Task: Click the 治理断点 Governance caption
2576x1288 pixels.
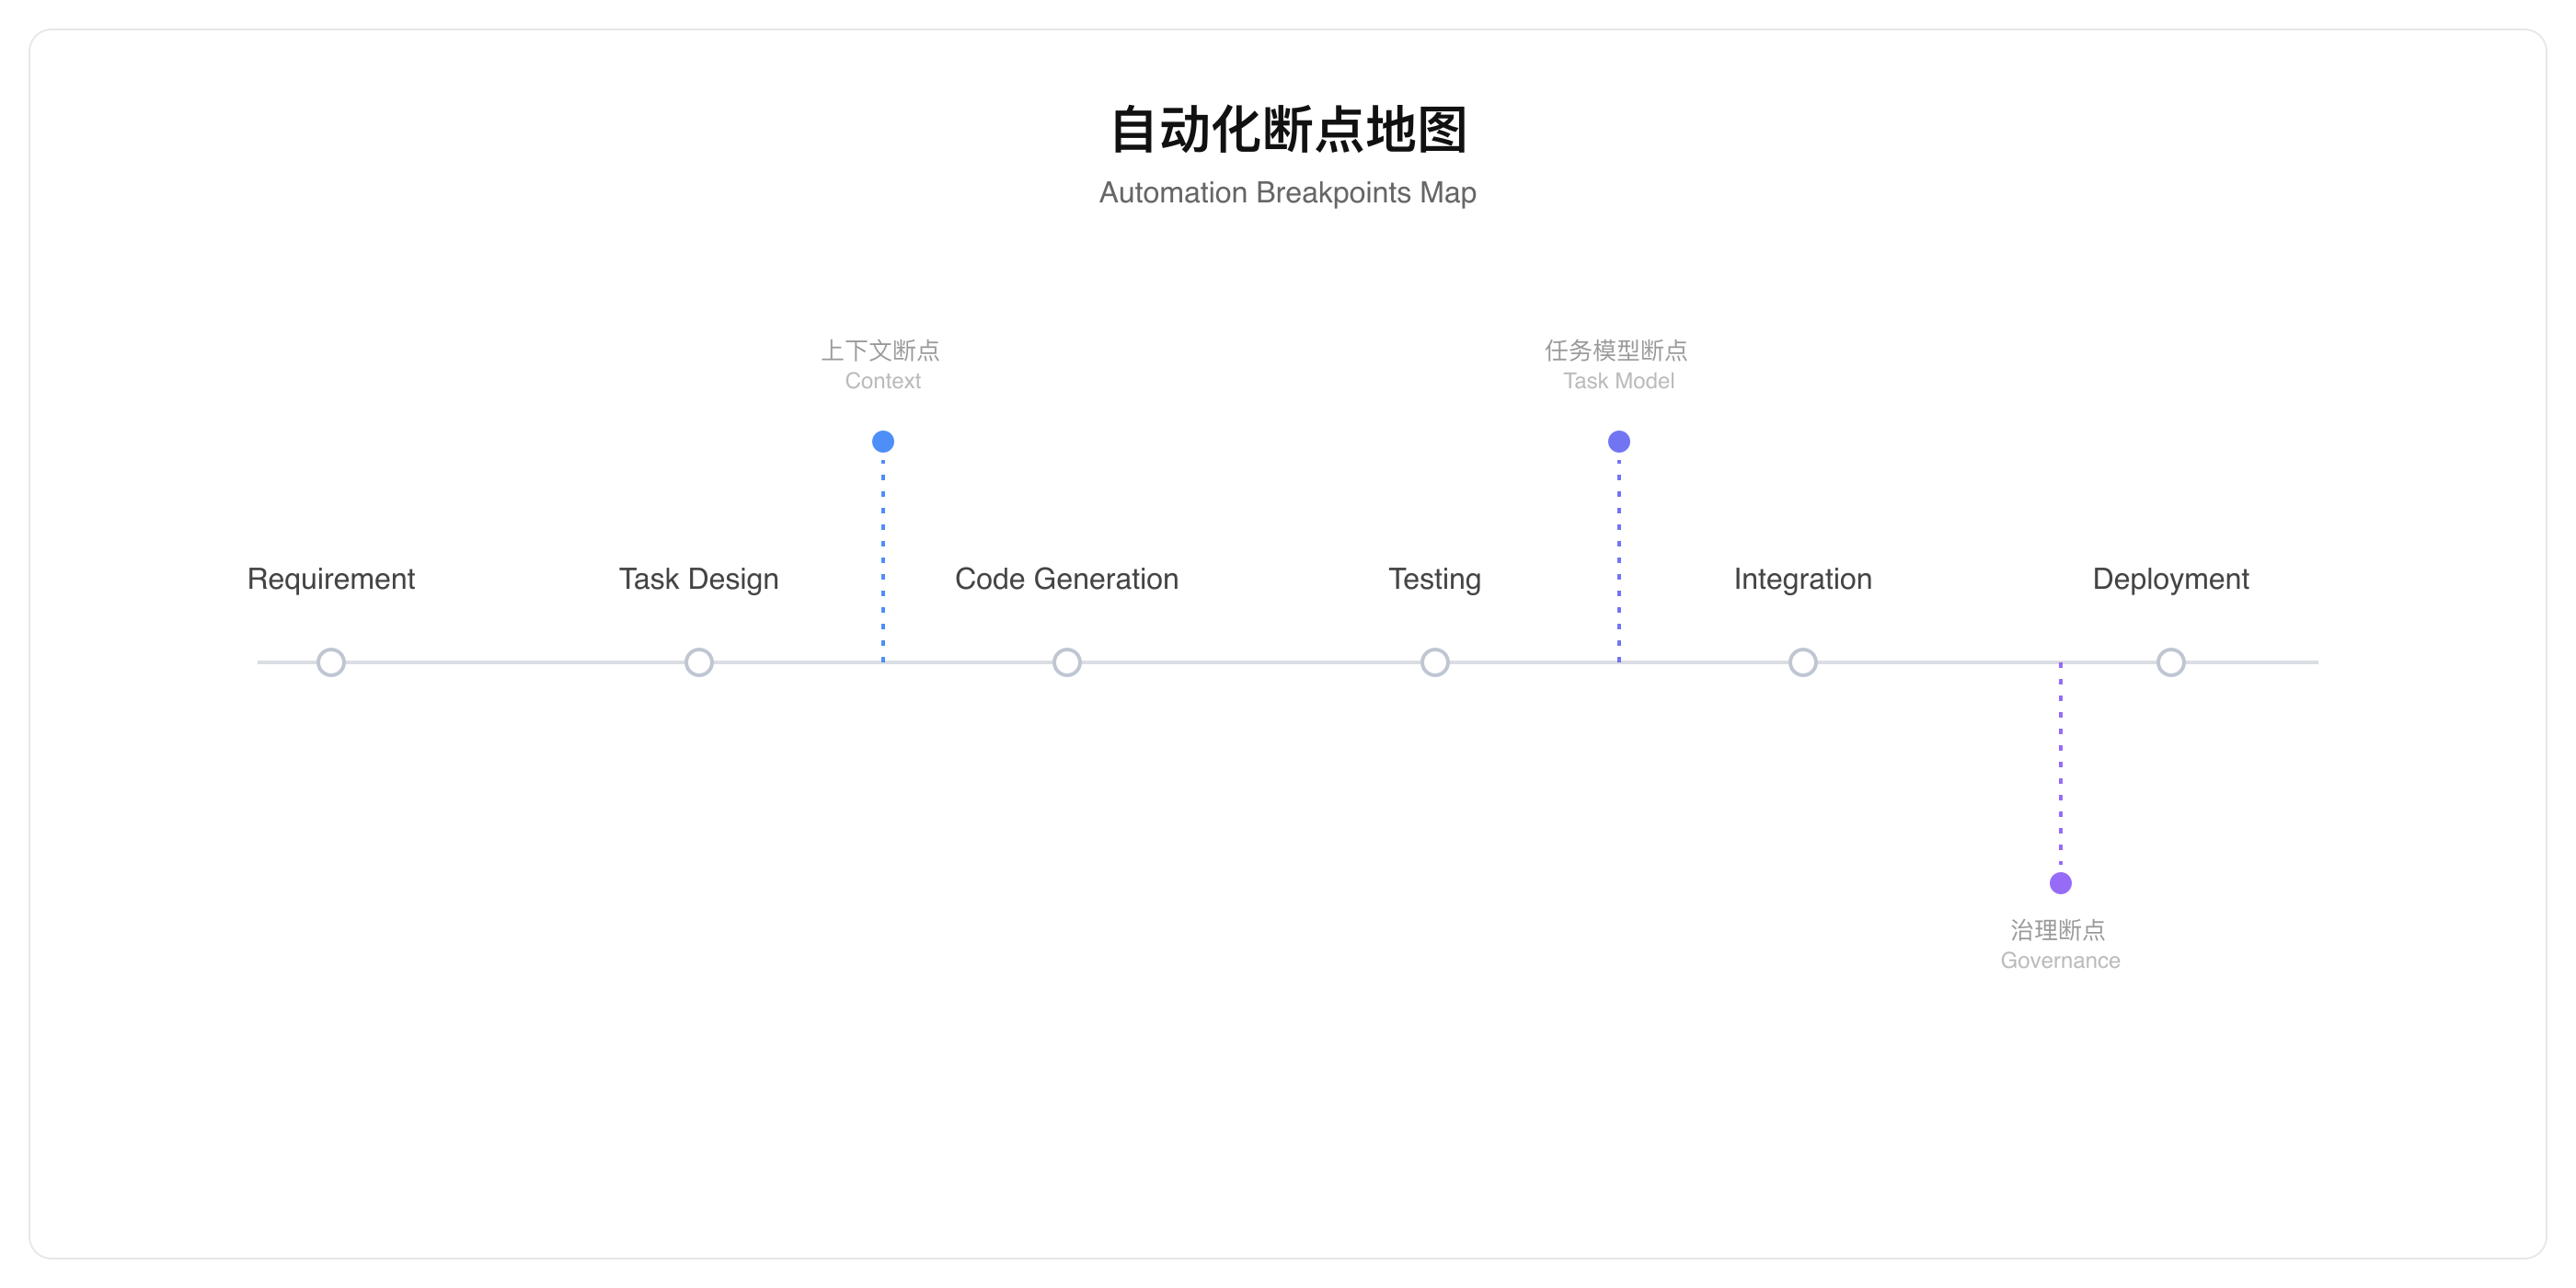Action: (x=2060, y=944)
